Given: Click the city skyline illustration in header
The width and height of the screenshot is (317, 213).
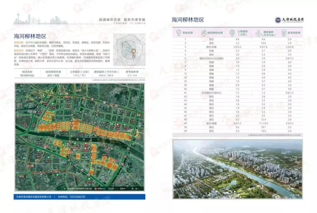Looking at the screenshot, I should coord(40,18).
